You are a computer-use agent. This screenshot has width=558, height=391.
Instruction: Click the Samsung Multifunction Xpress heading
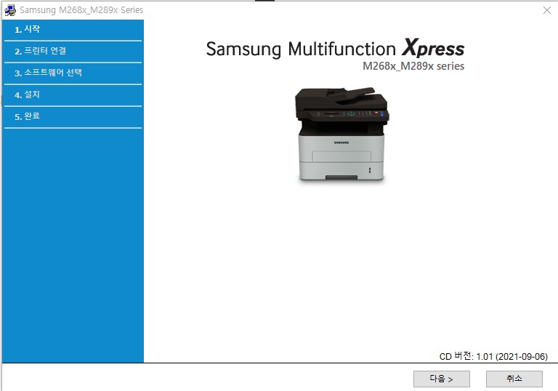(x=335, y=49)
